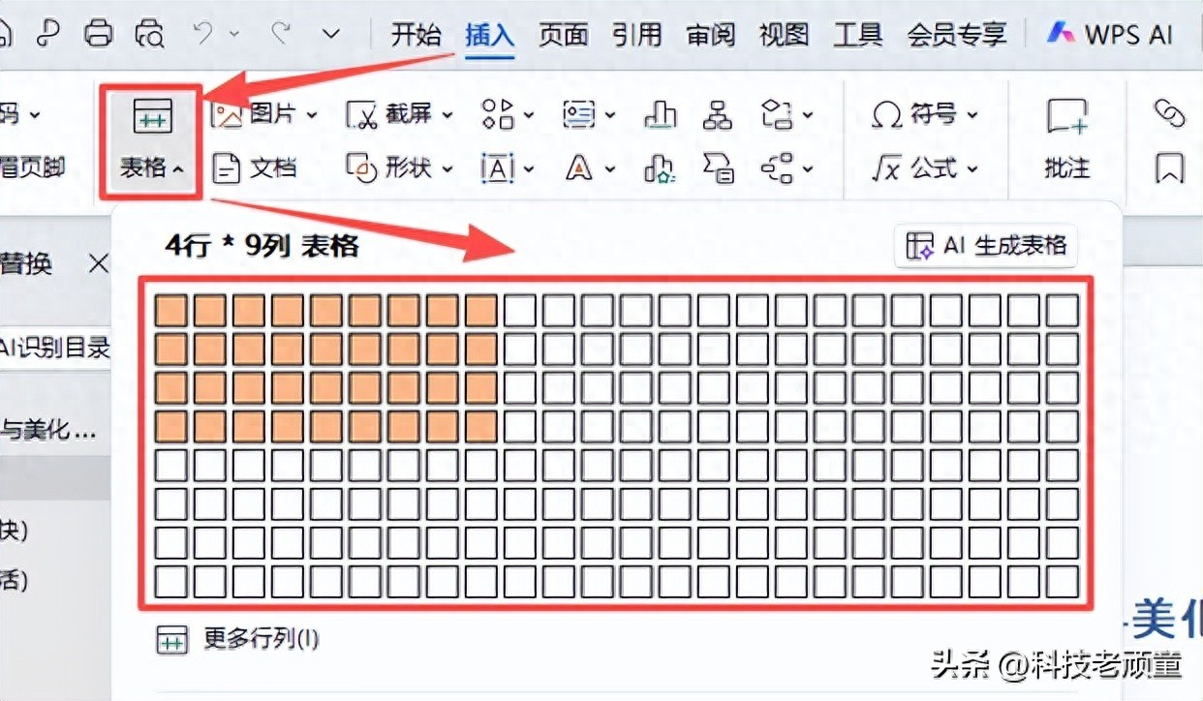Viewport: 1203px width, 701px height.
Task: Switch to the 开始 tab
Action: 416,35
